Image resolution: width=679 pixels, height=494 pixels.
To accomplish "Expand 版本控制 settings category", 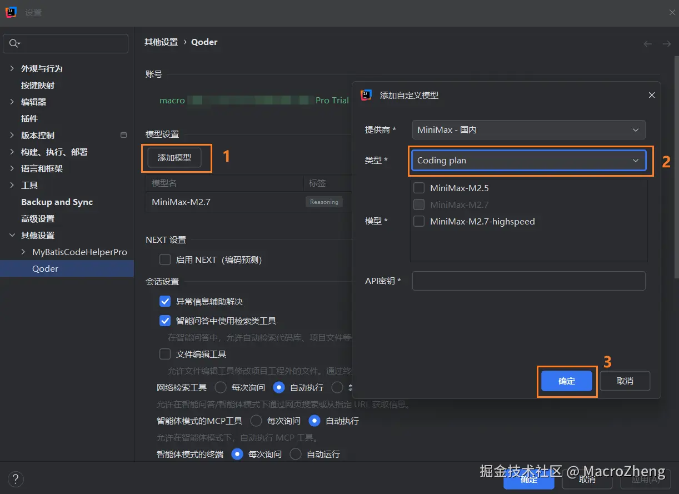I will (x=12, y=135).
